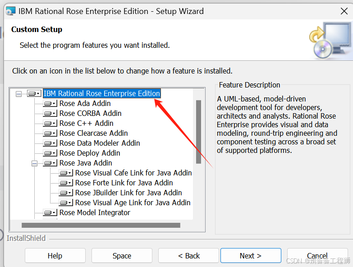Close the Setup Wizard window

(x=344, y=11)
